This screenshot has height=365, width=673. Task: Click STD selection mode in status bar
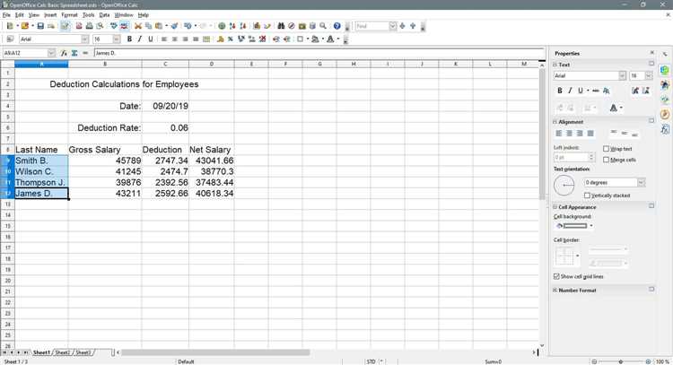(x=371, y=361)
